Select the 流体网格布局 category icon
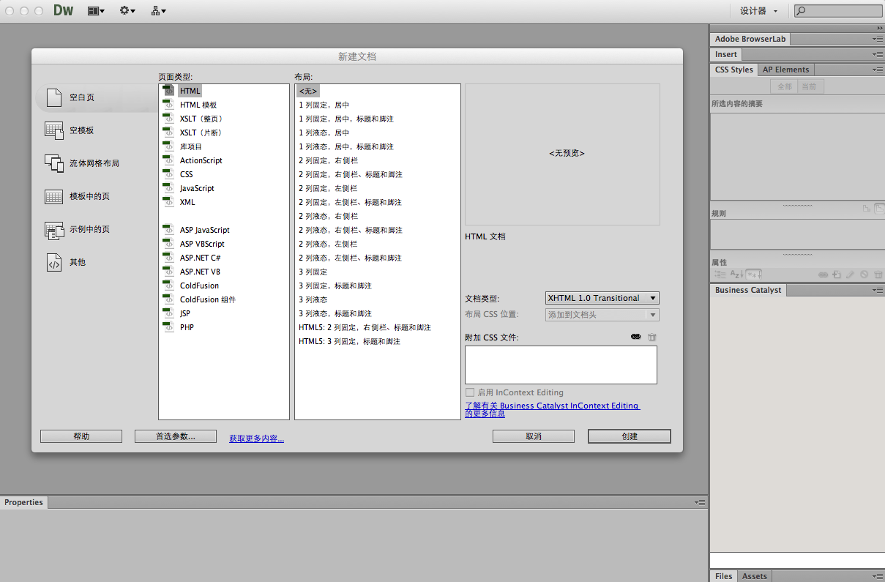This screenshot has width=885, height=582. 54,163
